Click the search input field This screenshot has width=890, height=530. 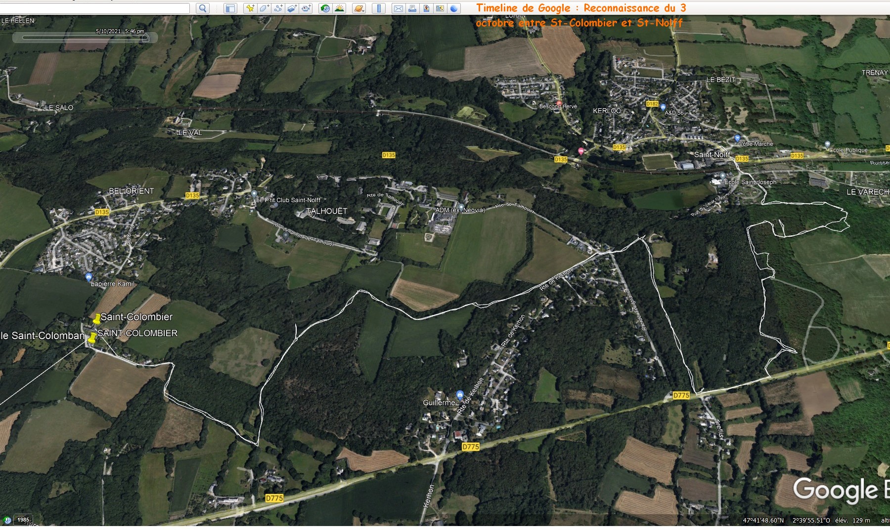coord(95,8)
